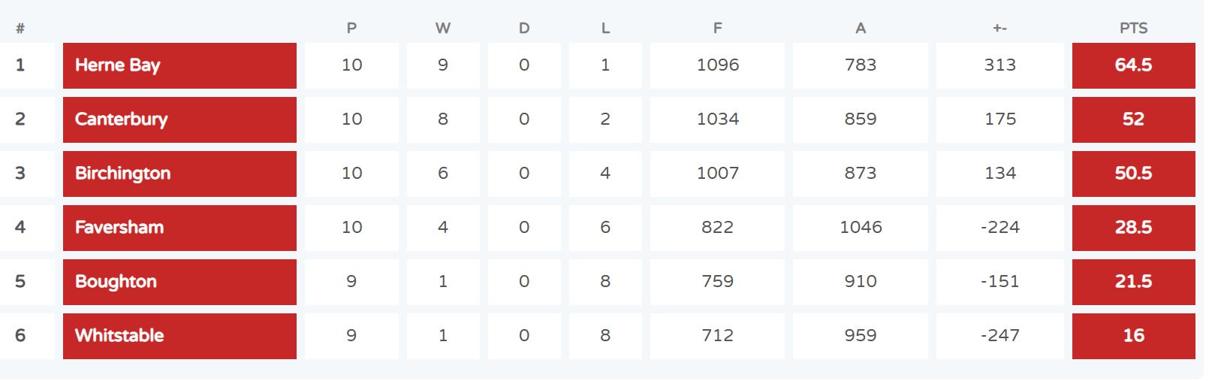Click the PTS column header
The width and height of the screenshot is (1218, 381).
click(1133, 28)
